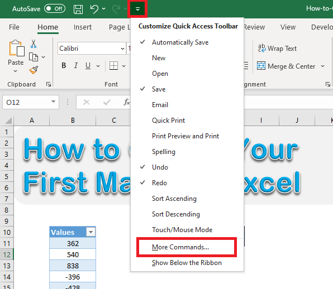This screenshot has width=333, height=289.
Task: Click the Borders icon
Action: [x=113, y=65]
